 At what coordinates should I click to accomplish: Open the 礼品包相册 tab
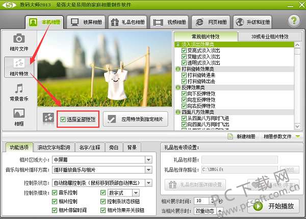pyautogui.click(x=127, y=22)
